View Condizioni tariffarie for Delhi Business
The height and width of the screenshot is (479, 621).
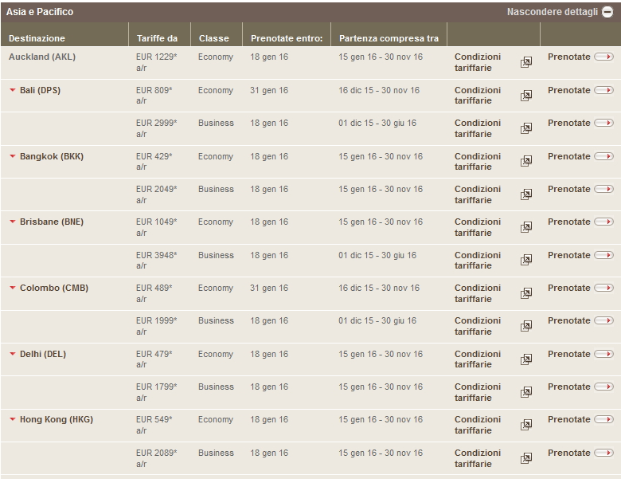[478, 392]
